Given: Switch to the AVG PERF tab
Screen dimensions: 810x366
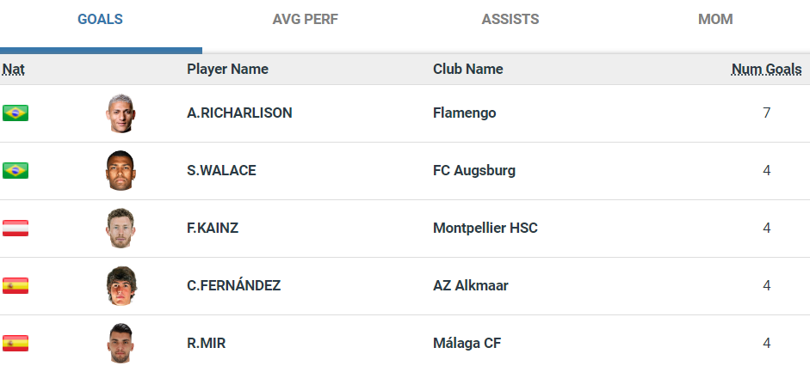Looking at the screenshot, I should 305,19.
